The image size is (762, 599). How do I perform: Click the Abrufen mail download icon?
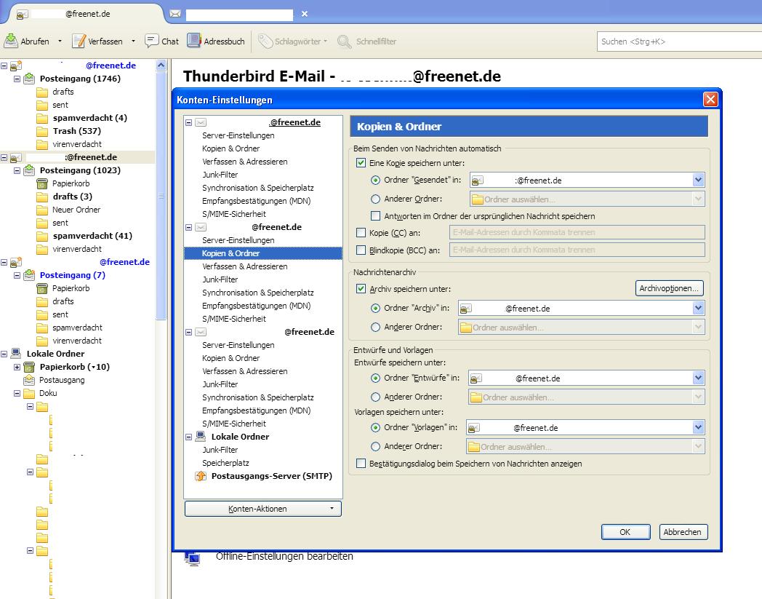(x=11, y=41)
